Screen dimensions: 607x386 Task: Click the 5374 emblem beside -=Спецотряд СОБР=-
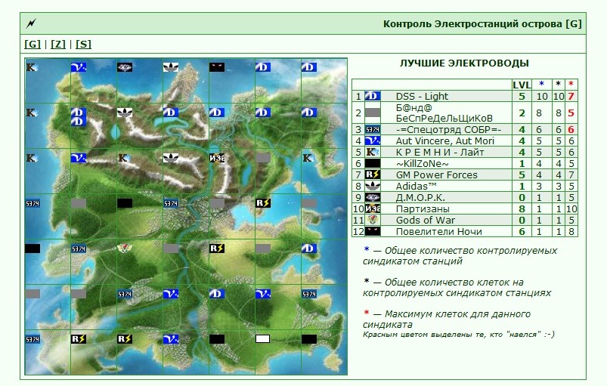pos(373,129)
